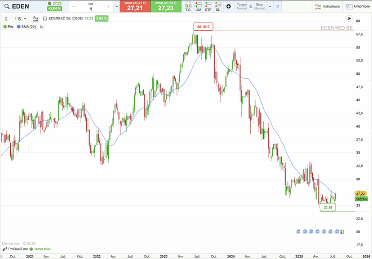Open the indicator list icon after SMA (20)
372x259 pixels.
point(41,26)
